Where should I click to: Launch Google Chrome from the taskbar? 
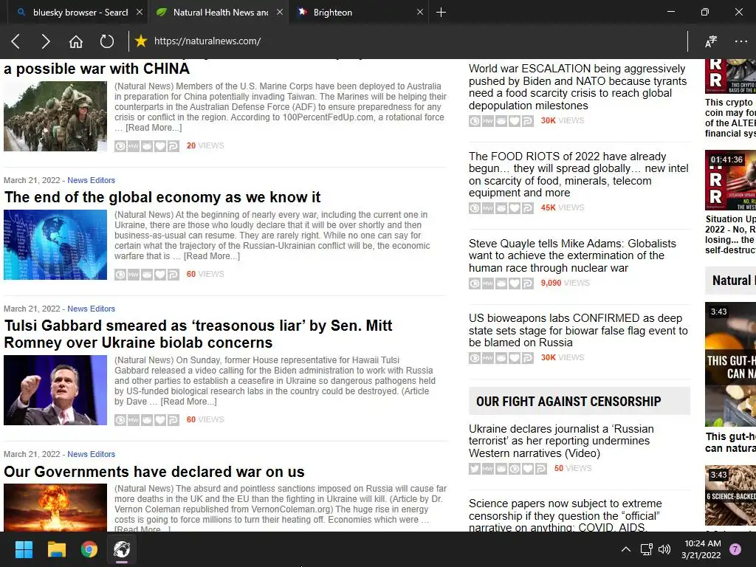[89, 549]
